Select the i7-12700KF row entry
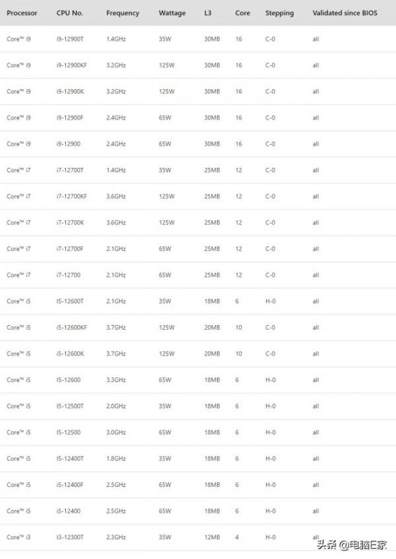 click(x=72, y=196)
